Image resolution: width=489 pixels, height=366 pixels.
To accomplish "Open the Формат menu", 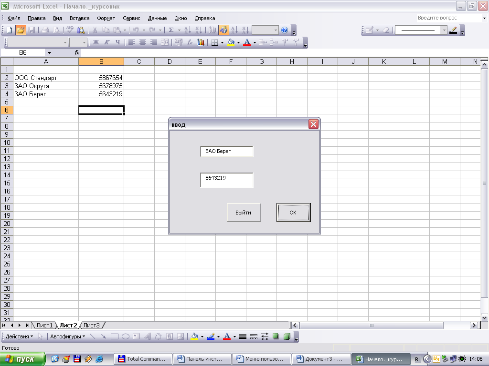I will (x=106, y=18).
